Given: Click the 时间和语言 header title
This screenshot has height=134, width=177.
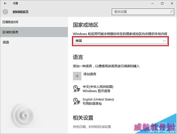Looking at the screenshot, I should click(21, 12).
